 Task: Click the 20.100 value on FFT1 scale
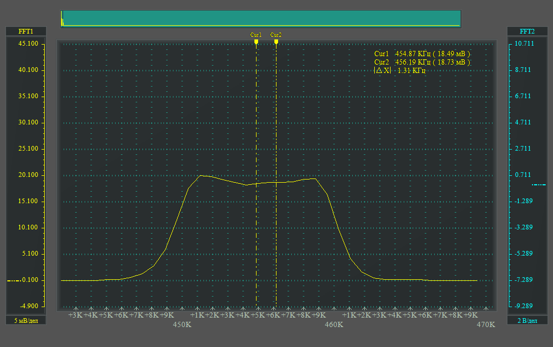point(28,175)
